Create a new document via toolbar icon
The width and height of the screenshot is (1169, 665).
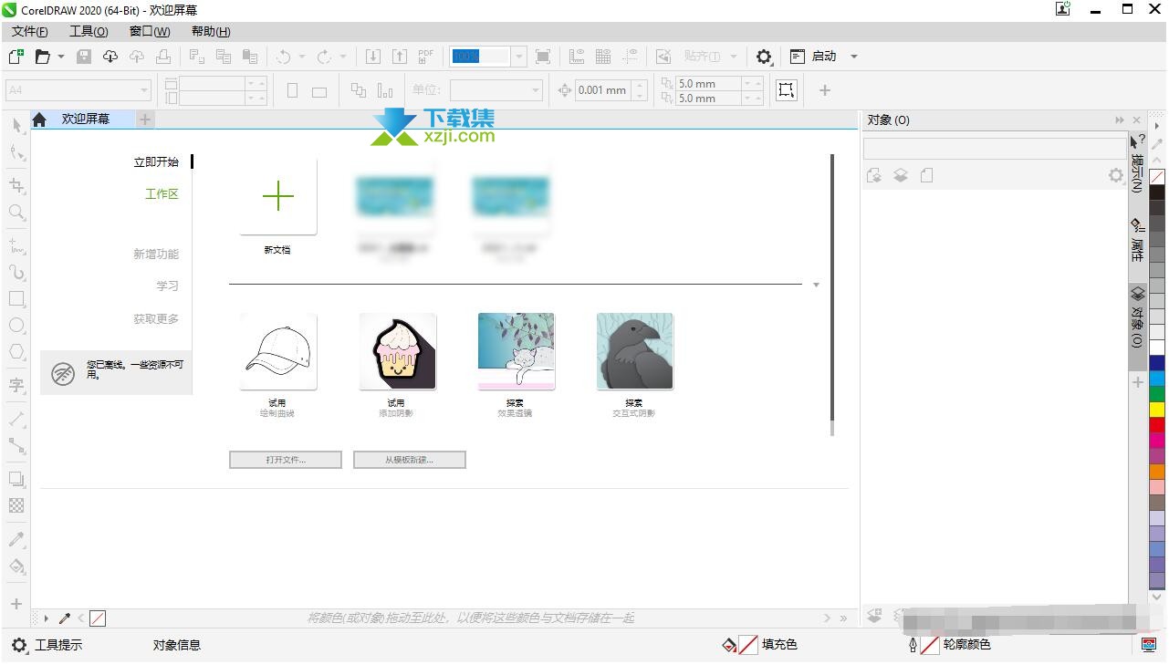pyautogui.click(x=16, y=57)
